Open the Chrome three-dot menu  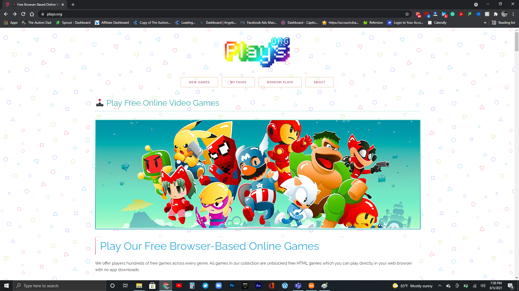(x=513, y=14)
